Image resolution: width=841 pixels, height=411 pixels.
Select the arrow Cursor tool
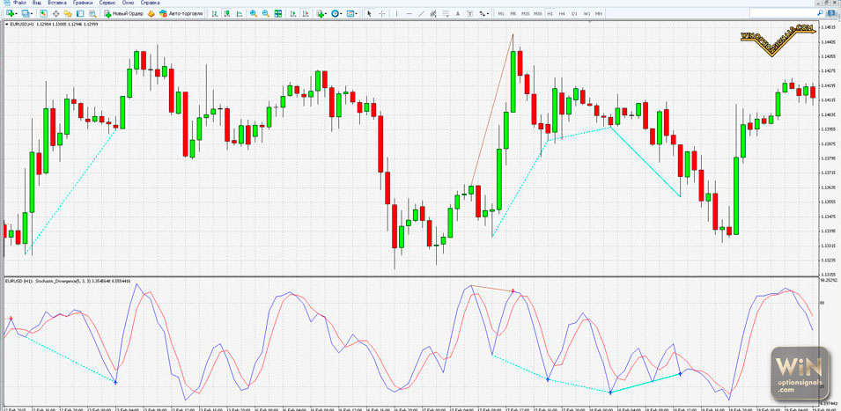click(369, 14)
